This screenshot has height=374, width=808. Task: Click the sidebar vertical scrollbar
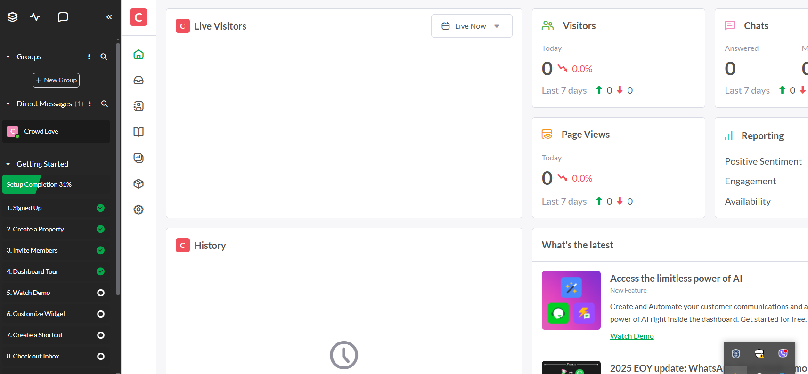coord(118,169)
